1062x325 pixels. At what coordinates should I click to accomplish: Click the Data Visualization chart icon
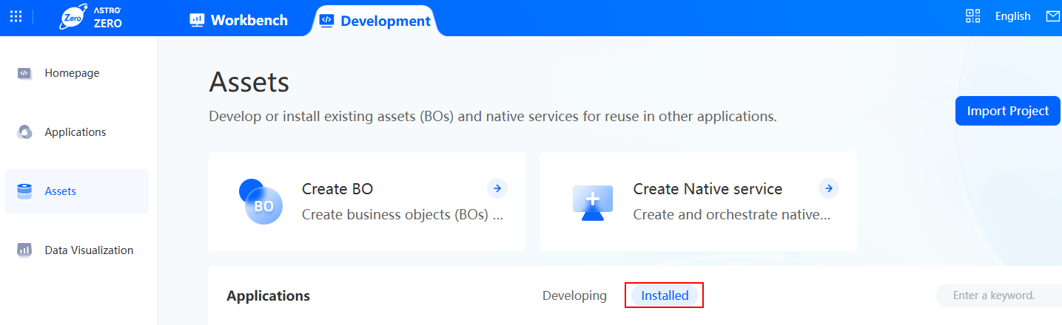pyautogui.click(x=24, y=250)
